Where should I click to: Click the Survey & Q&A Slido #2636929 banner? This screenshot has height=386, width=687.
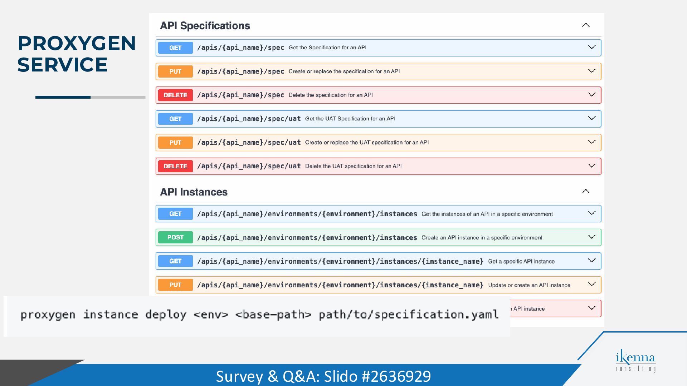pyautogui.click(x=323, y=376)
